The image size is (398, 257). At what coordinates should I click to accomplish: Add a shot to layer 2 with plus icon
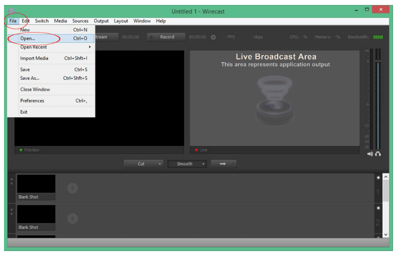(73, 219)
